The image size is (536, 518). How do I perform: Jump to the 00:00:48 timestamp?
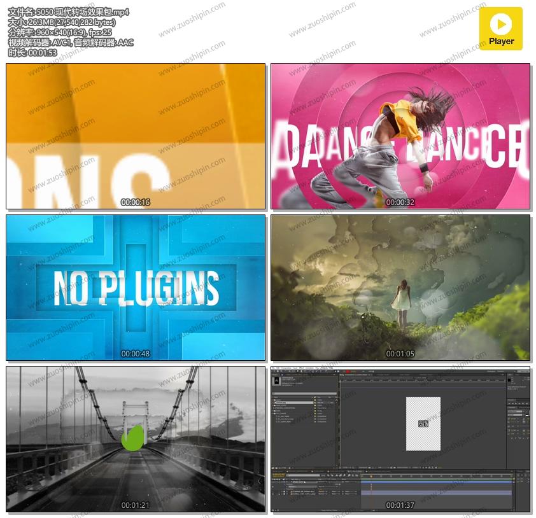(x=136, y=354)
